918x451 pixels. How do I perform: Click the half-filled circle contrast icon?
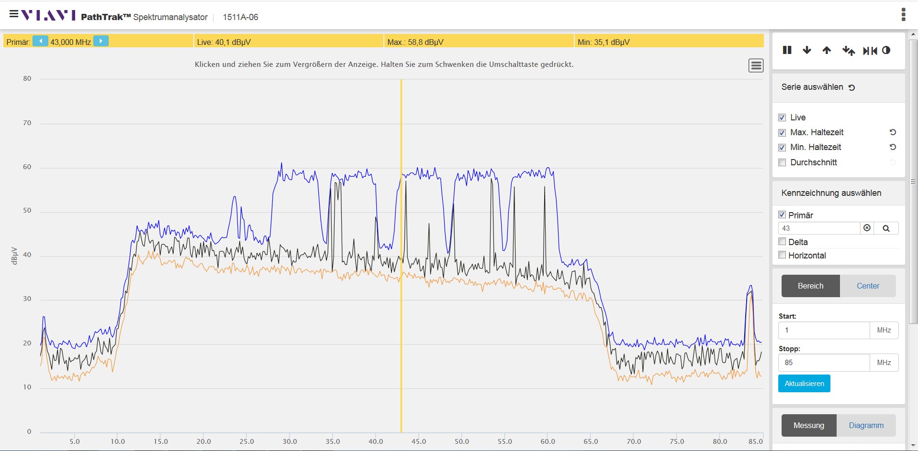(x=886, y=50)
